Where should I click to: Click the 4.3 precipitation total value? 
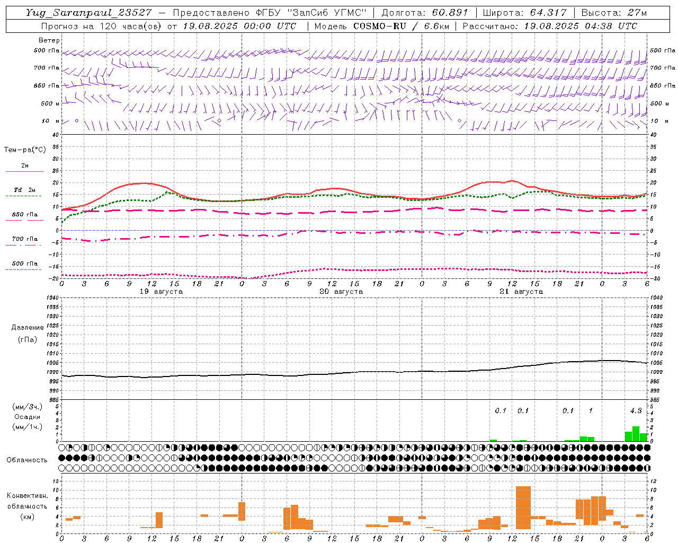636,411
